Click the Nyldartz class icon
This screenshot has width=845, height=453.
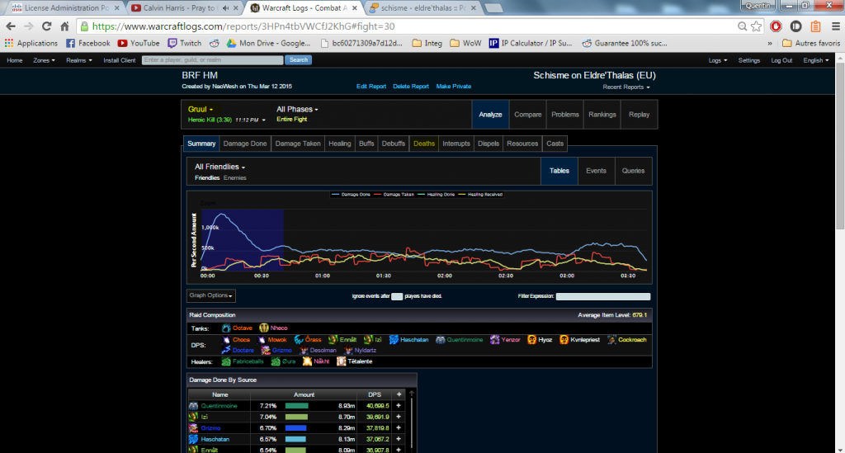tap(349, 350)
